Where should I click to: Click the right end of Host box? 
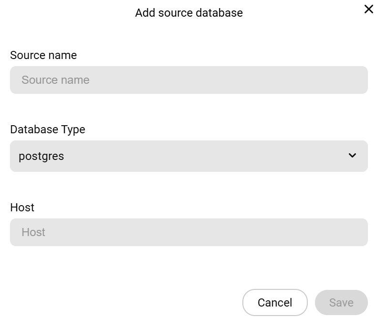355,232
